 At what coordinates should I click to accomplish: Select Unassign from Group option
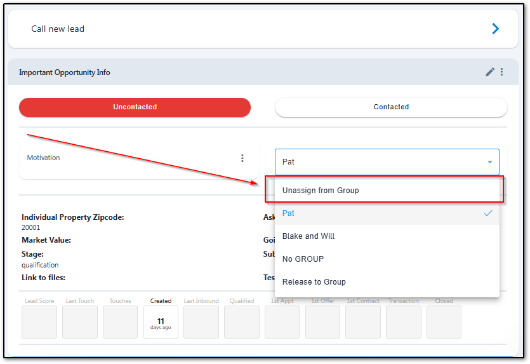coord(321,191)
